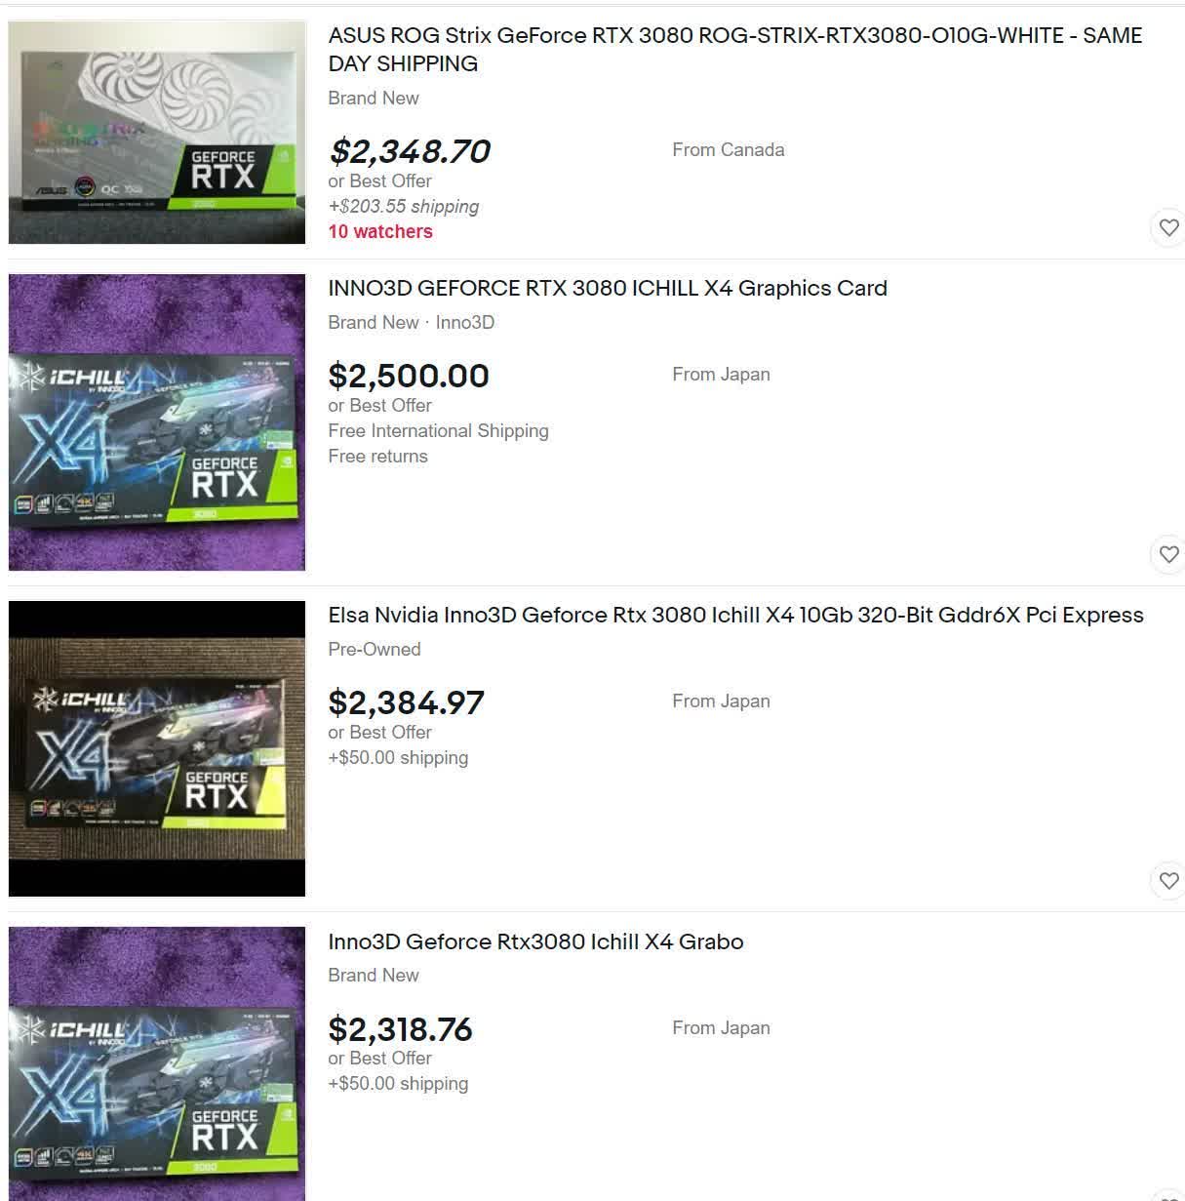Click the $2,384.97 price

point(406,702)
